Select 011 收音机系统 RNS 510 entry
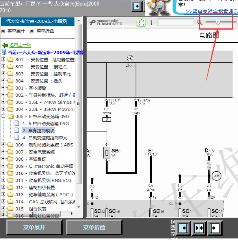The height and width of the screenshot is (242, 238). (44, 180)
